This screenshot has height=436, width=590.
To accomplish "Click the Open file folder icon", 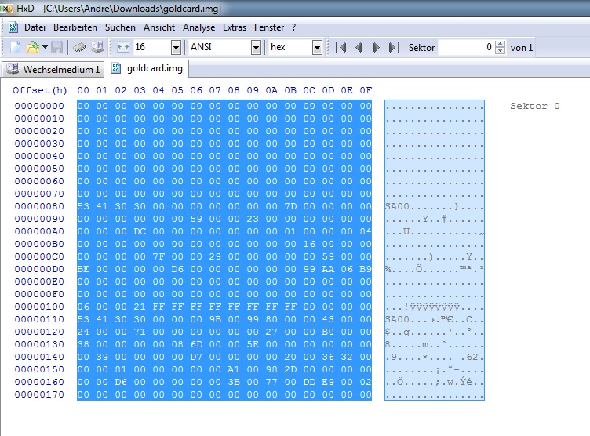I will point(33,47).
